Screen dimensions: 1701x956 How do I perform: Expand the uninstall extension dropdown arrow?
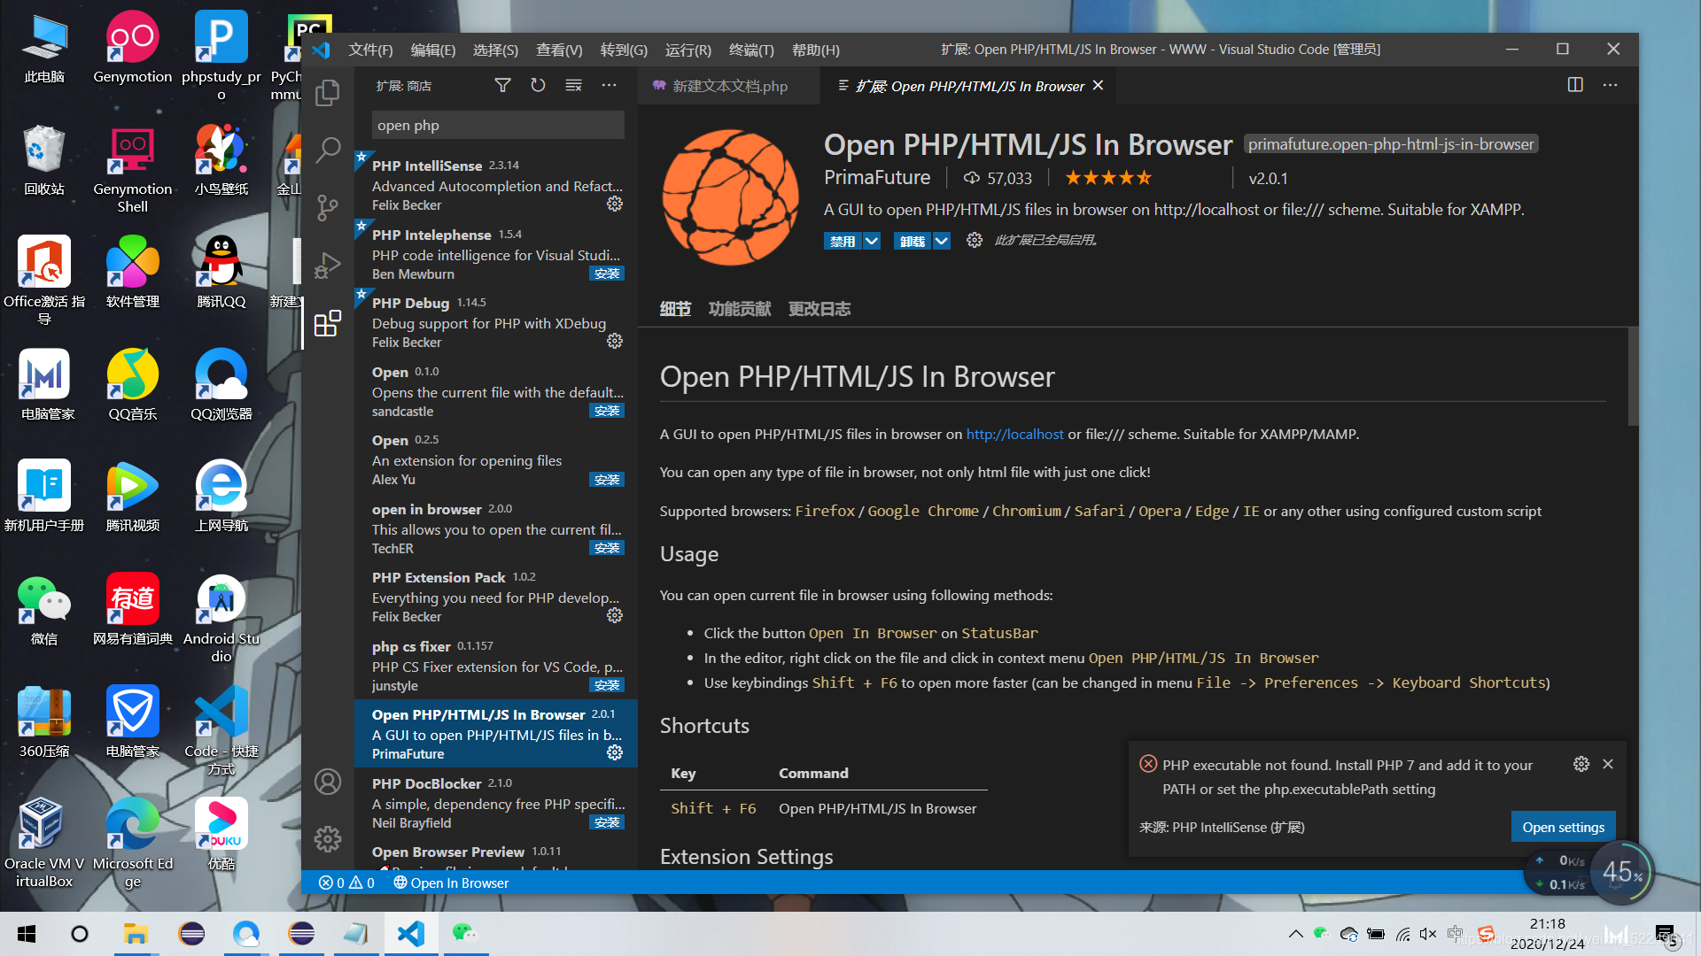942,241
